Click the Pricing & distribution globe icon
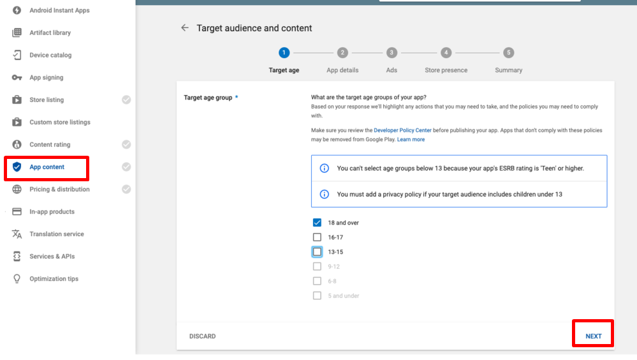637x360 pixels. (x=17, y=190)
